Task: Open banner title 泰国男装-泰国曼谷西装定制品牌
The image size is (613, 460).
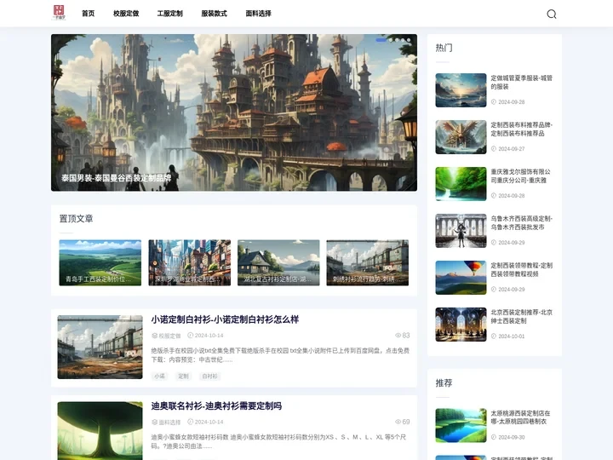Action: (116, 178)
